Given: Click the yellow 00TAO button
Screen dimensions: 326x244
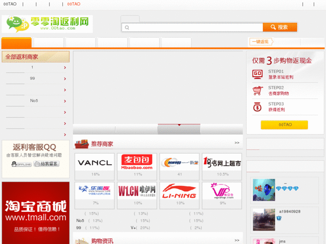Looking at the screenshot, I should click(x=284, y=124).
